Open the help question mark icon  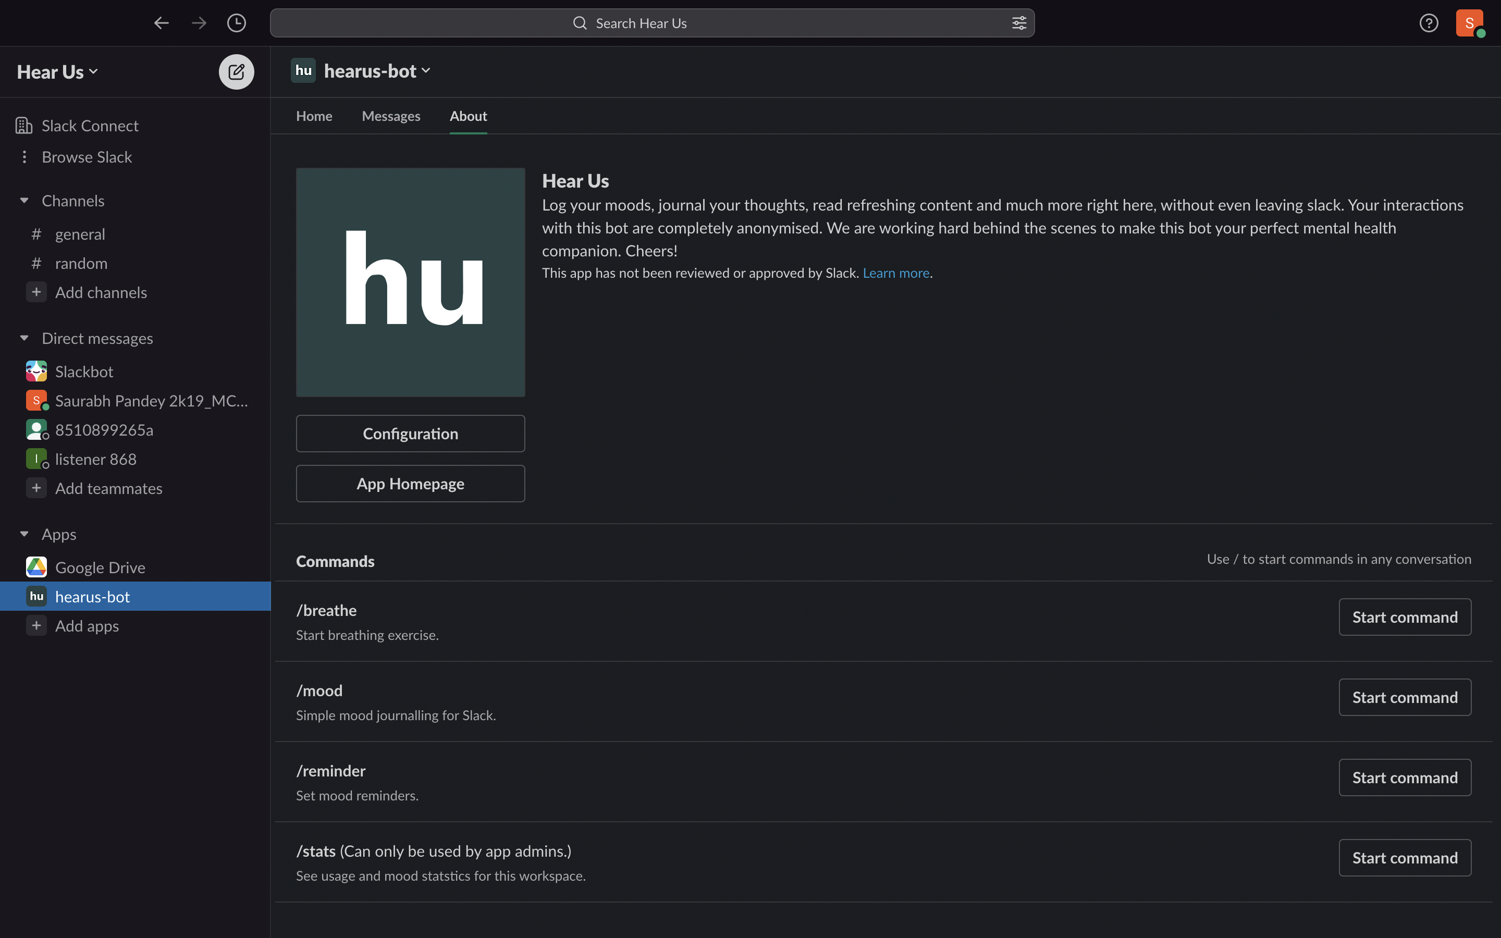click(1429, 23)
